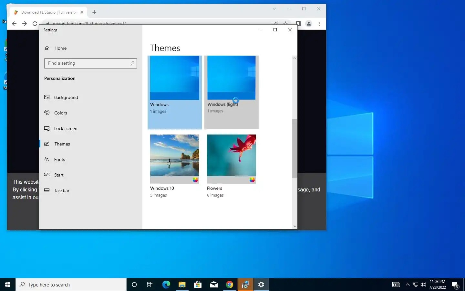Select the Themes sidebar item

click(x=62, y=144)
